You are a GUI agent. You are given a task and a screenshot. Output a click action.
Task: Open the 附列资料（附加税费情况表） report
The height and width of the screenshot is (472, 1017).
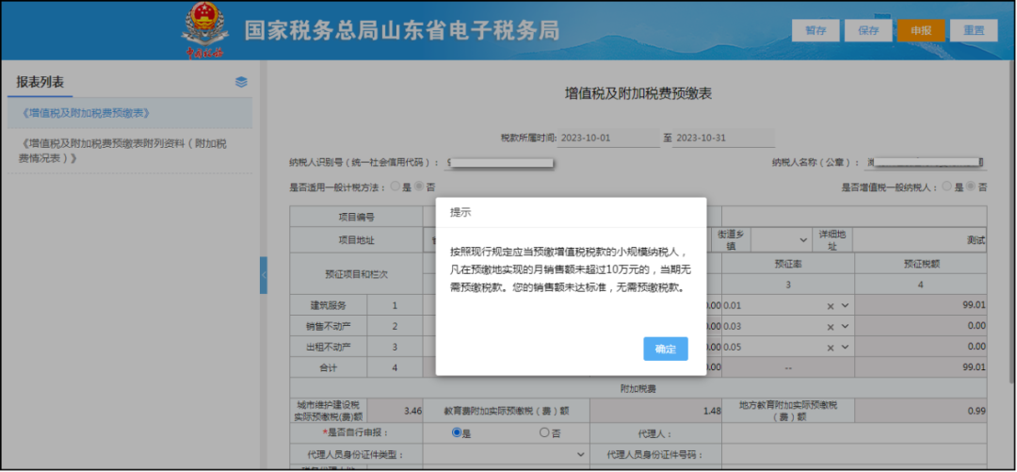point(122,151)
